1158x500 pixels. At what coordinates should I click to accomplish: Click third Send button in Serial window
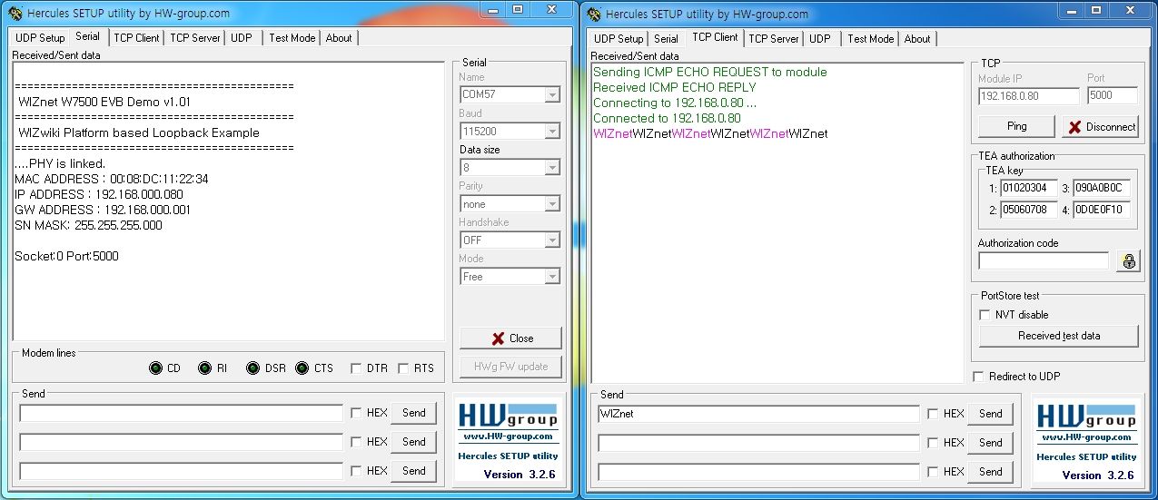point(414,471)
